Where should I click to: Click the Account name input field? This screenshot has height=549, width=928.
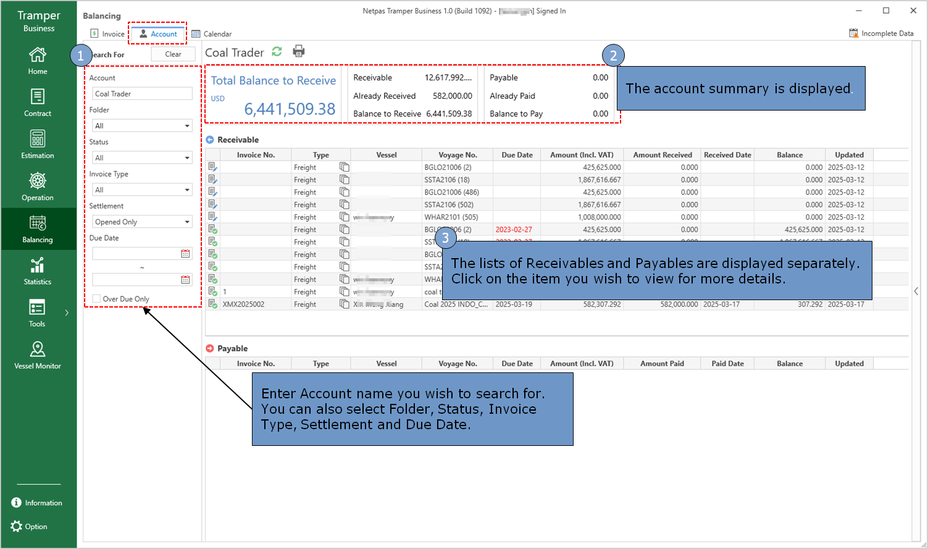click(142, 94)
